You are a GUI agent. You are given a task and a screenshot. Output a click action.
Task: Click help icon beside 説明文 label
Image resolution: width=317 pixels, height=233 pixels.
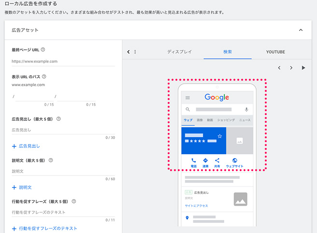51,160
